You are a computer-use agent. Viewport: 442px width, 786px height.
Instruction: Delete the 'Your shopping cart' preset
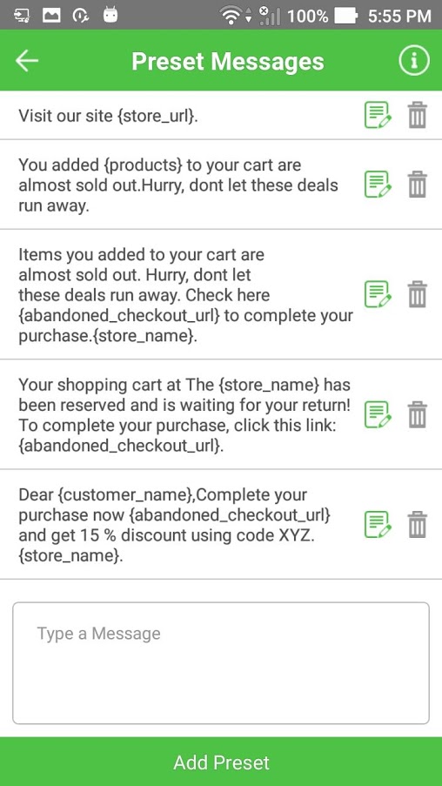click(417, 414)
